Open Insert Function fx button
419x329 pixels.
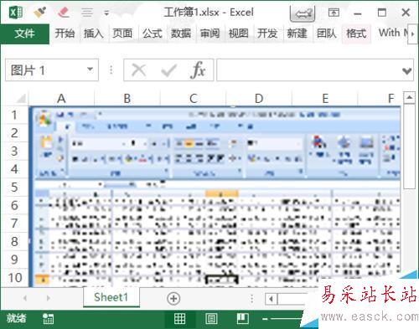[x=198, y=70]
